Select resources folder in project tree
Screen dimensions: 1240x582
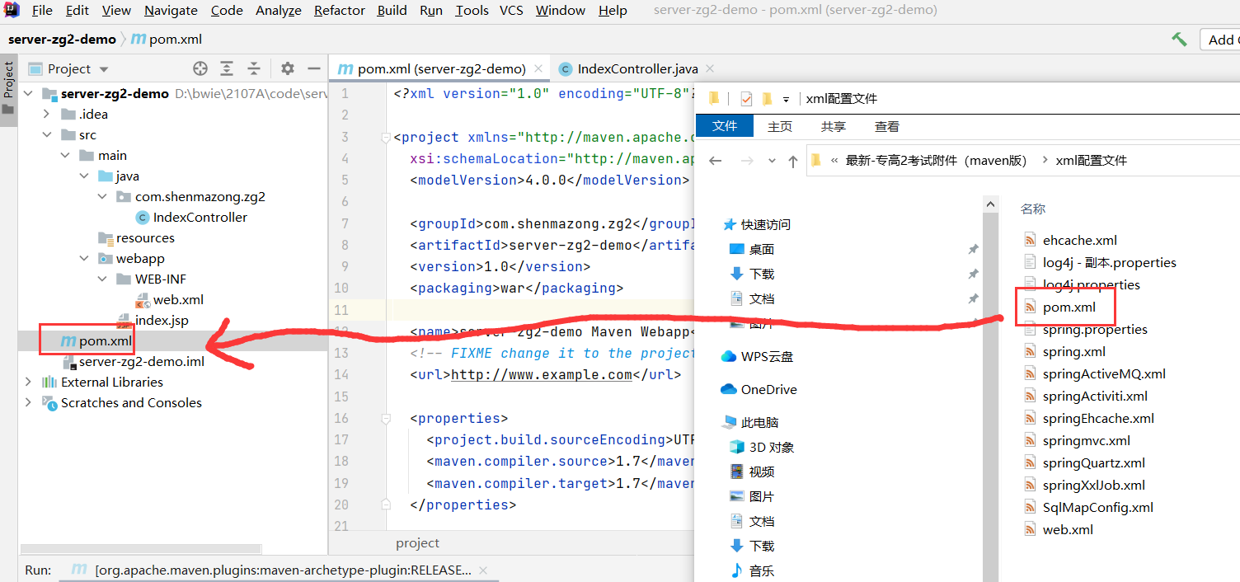(145, 238)
